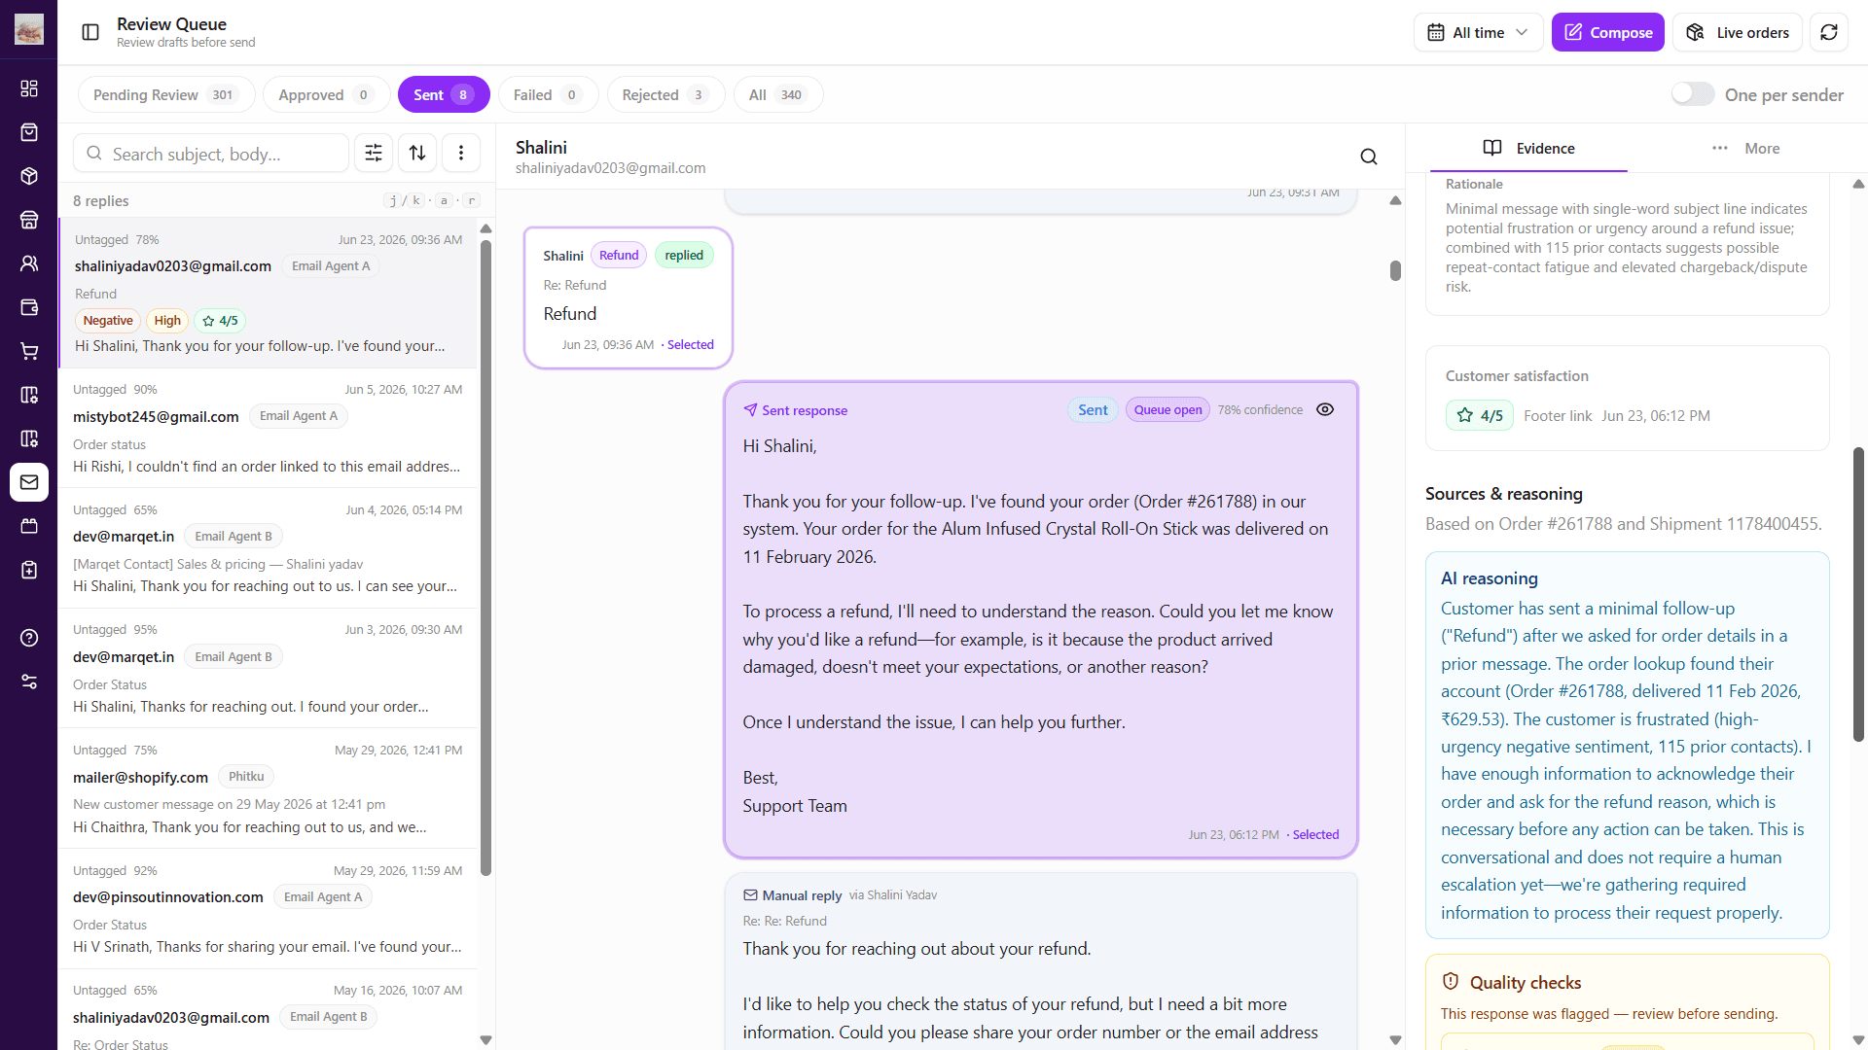Image resolution: width=1868 pixels, height=1050 pixels.
Task: Click the 4/5 rating in satisfaction card
Action: [x=1480, y=415]
